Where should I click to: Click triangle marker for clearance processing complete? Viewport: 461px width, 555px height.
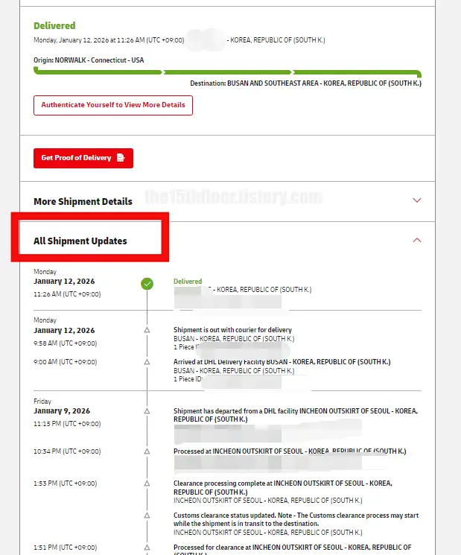[x=147, y=483]
